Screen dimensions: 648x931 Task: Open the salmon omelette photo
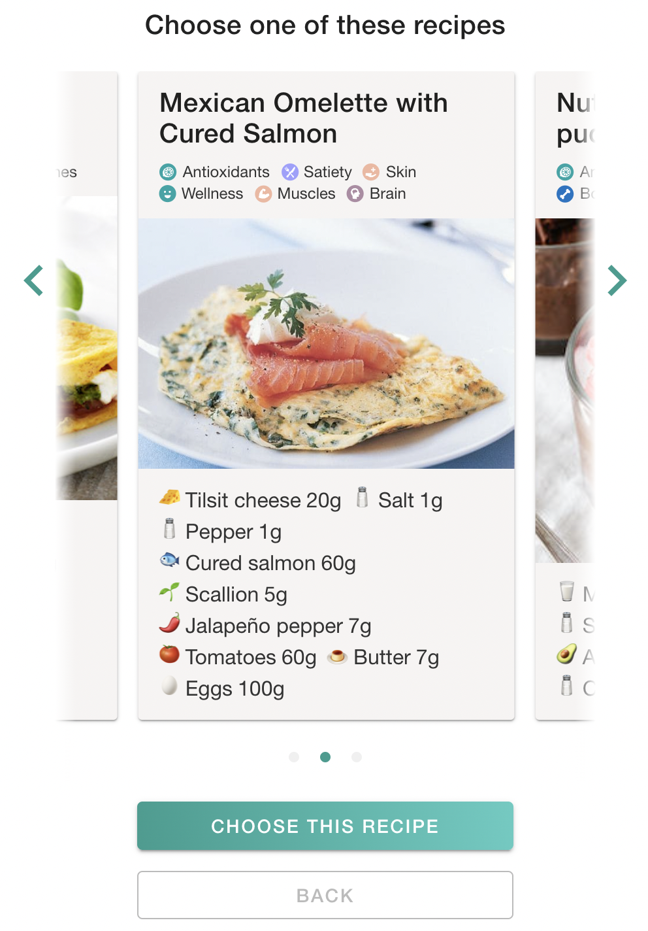pyautogui.click(x=326, y=343)
